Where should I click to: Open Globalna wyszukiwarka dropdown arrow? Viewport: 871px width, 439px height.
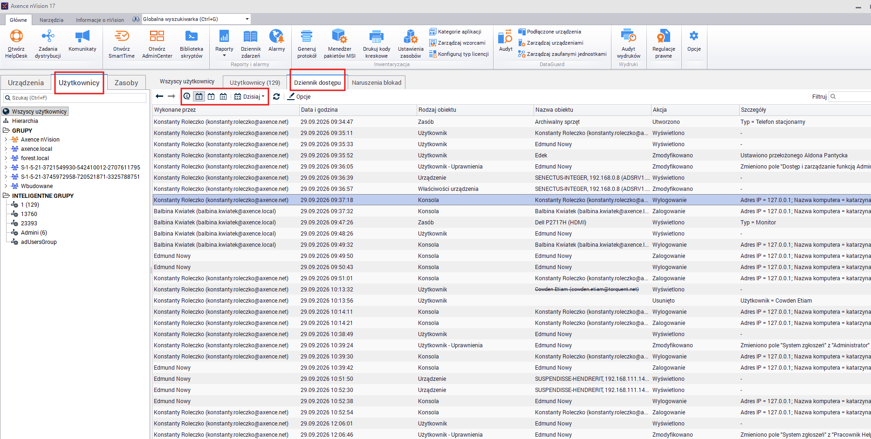[247, 19]
